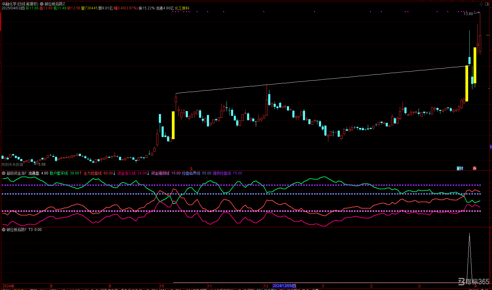Click the 破位板后阴Z indicator name

[55, 4]
